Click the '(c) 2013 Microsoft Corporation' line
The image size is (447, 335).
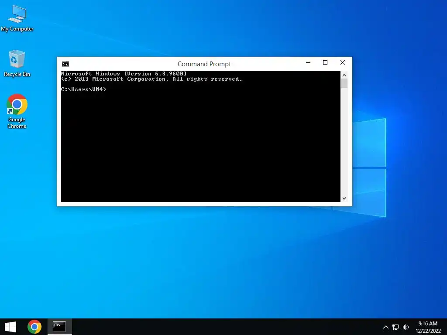pyautogui.click(x=151, y=79)
